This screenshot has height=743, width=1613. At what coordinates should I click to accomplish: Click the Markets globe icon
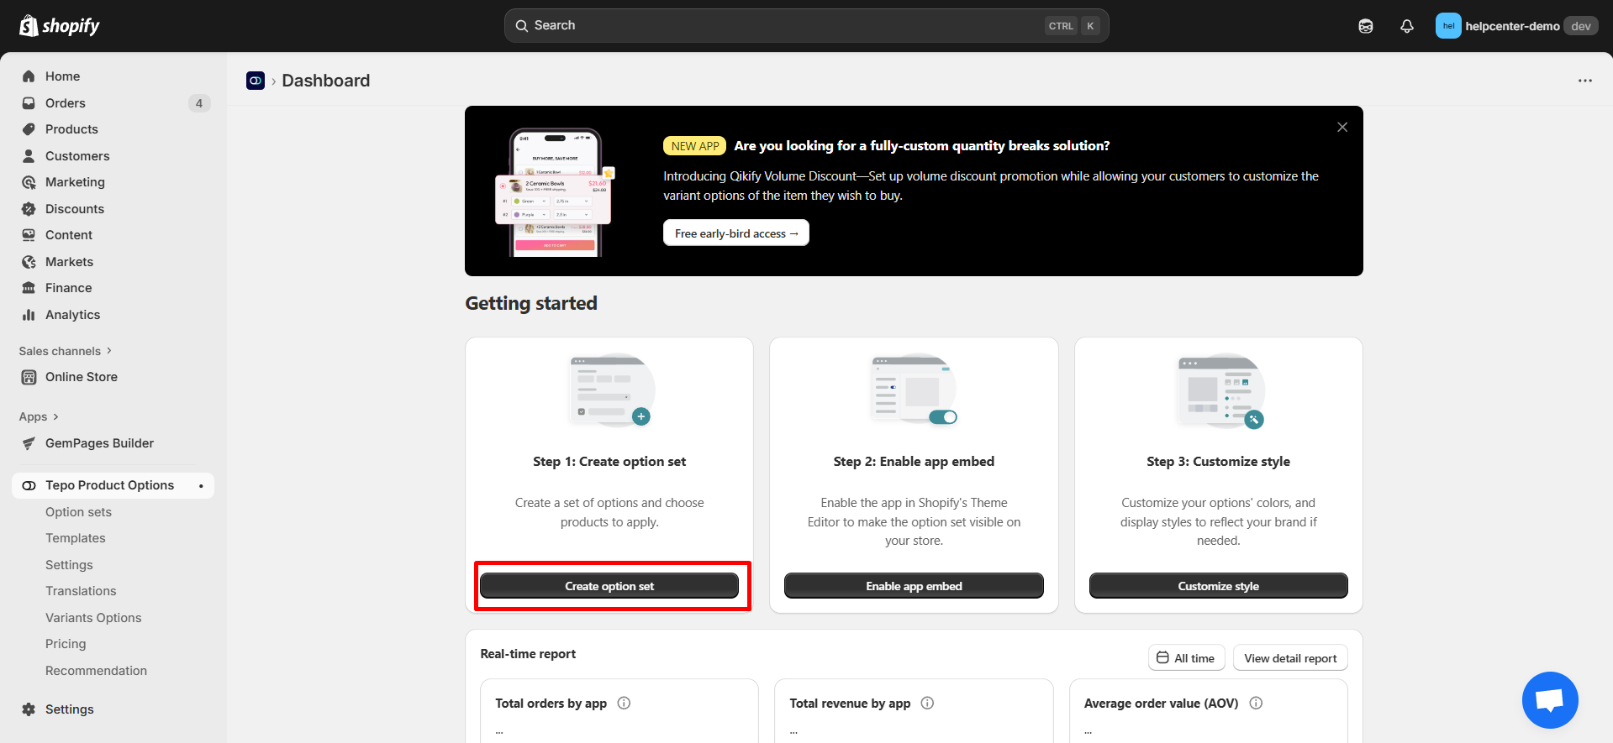(29, 262)
